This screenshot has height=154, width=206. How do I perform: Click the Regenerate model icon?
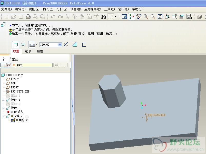pyautogui.click(x=96, y=17)
